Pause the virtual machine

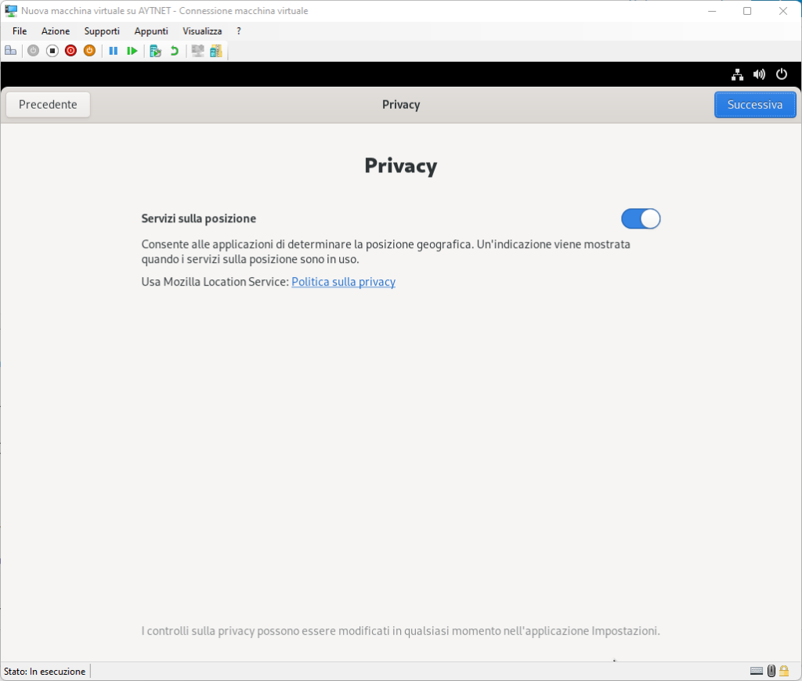click(x=114, y=51)
